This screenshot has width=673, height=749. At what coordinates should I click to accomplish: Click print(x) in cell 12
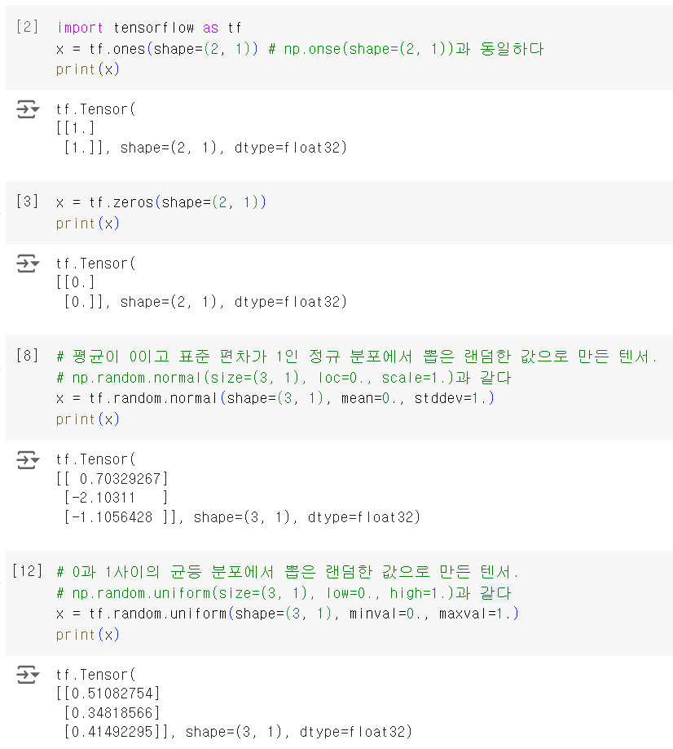[x=88, y=635]
